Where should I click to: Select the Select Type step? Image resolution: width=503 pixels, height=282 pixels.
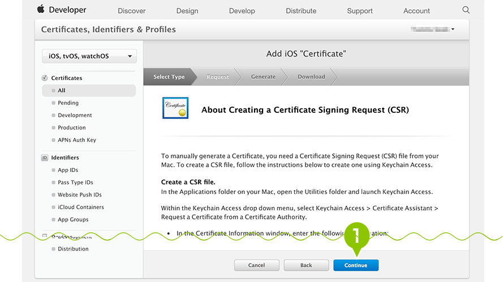(x=169, y=77)
